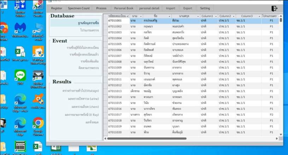Expand the Column1 header dropdown
This screenshot has height=155, width=288.
click(216, 16)
